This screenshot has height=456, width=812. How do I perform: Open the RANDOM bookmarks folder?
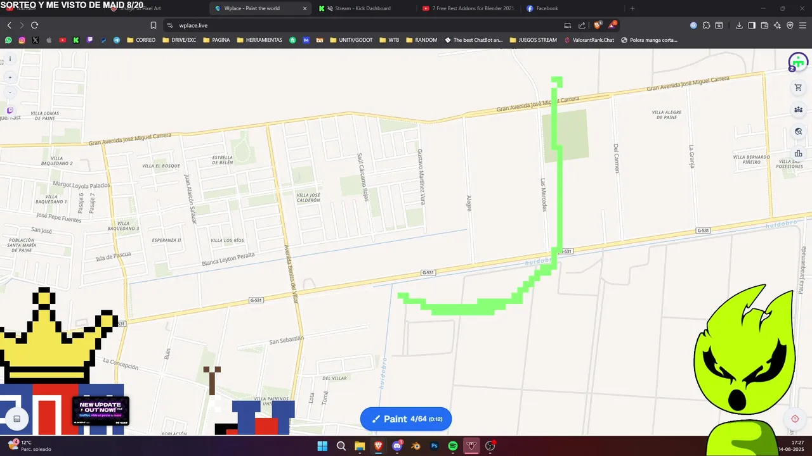click(421, 40)
